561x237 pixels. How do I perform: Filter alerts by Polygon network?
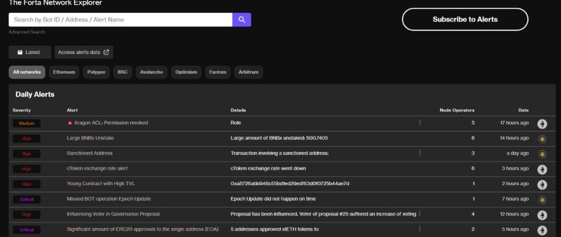coord(96,72)
